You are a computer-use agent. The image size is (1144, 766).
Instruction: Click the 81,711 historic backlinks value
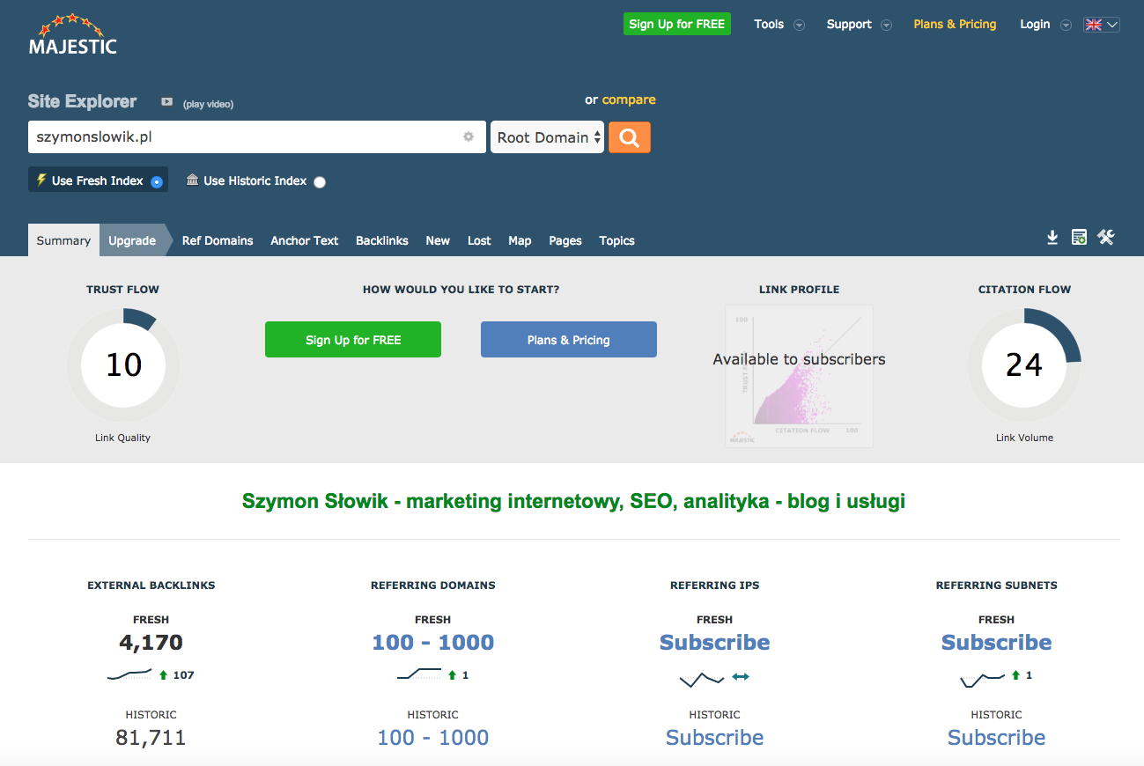(x=151, y=738)
